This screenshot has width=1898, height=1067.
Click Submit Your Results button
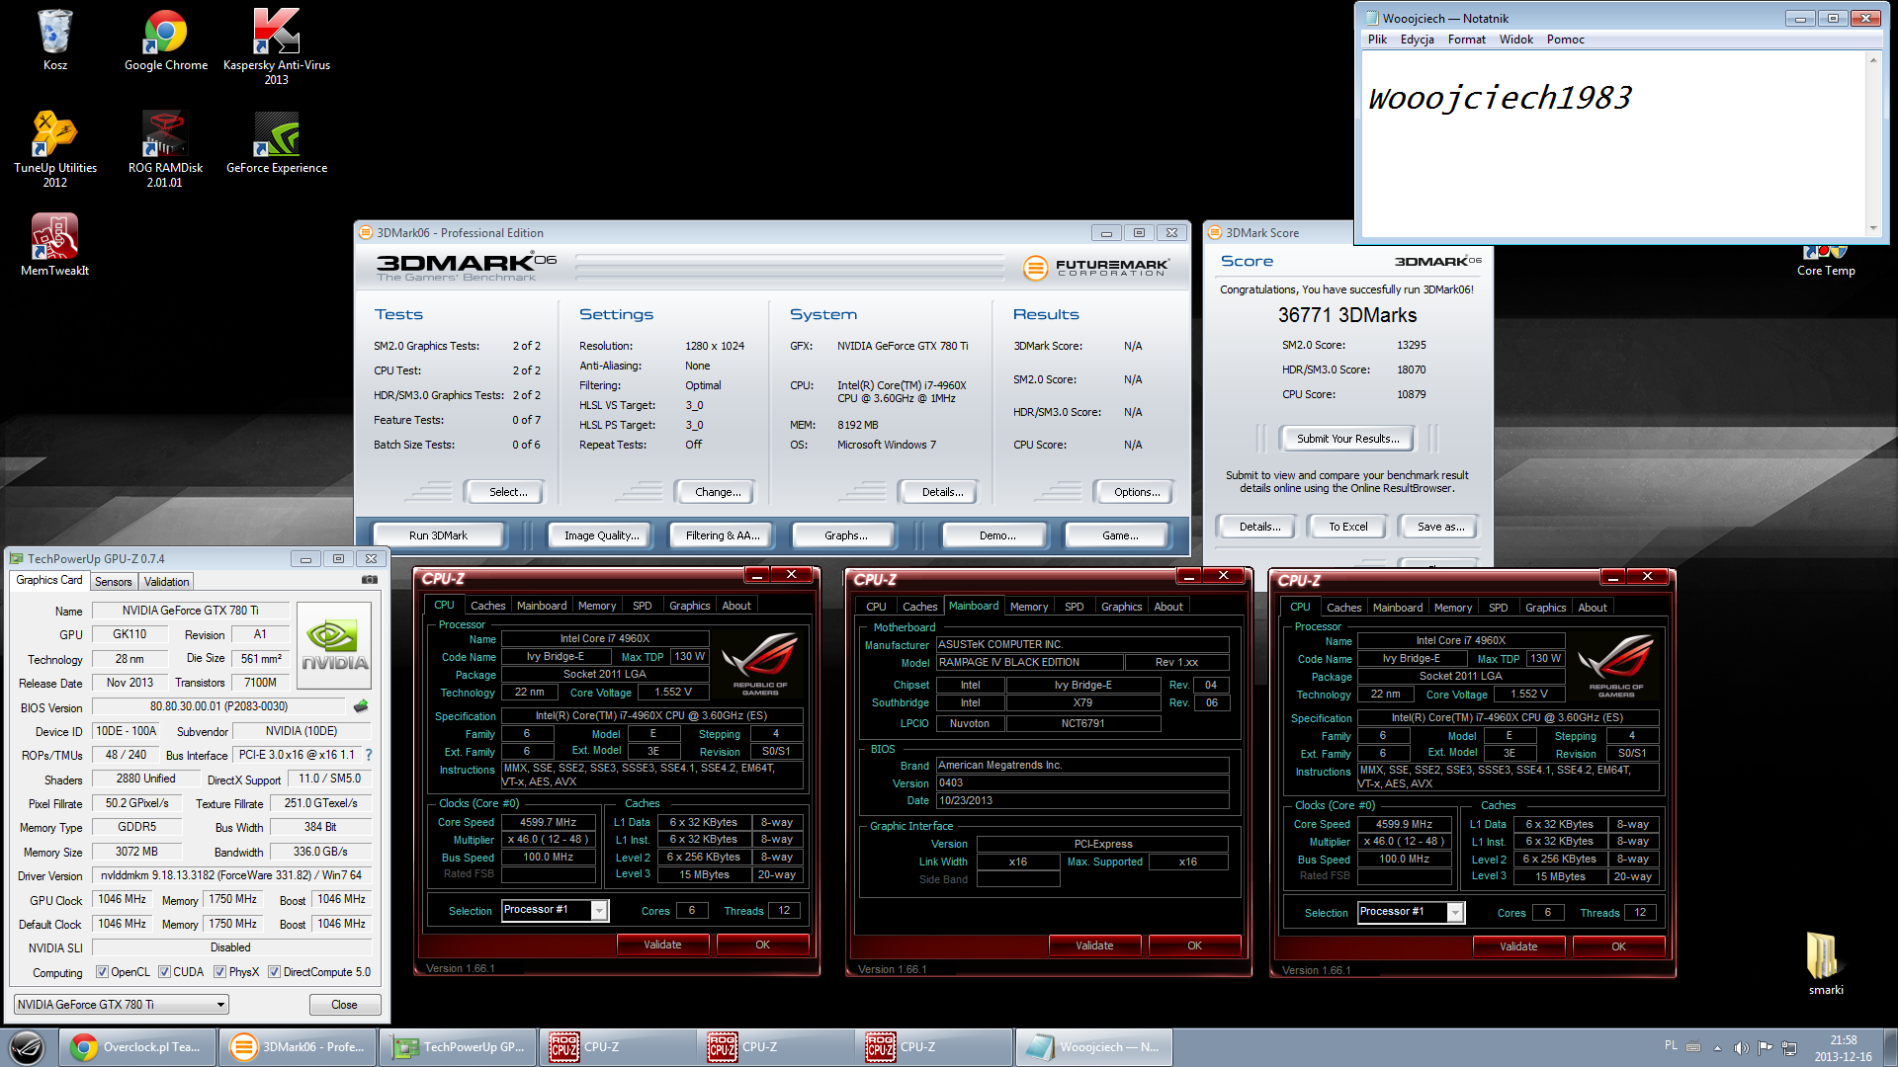1347,439
